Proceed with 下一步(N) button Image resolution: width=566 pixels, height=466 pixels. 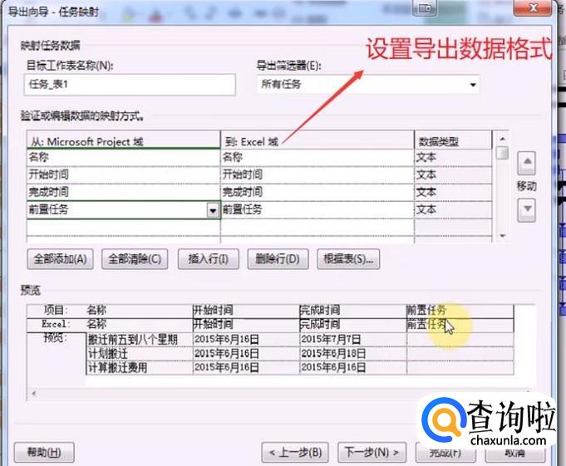[372, 452]
